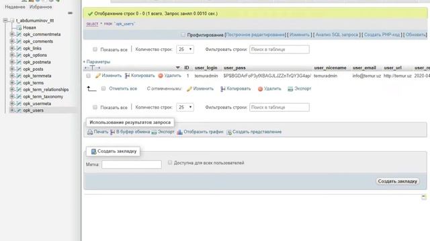The height and width of the screenshot is (241, 430).
Task: Switch to the Недавнее tab
Action: pyautogui.click(x=15, y=7)
